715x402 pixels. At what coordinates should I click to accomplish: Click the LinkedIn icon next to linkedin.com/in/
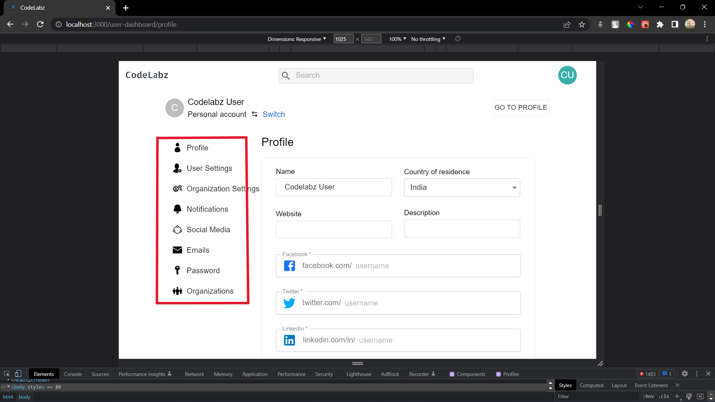pyautogui.click(x=289, y=340)
